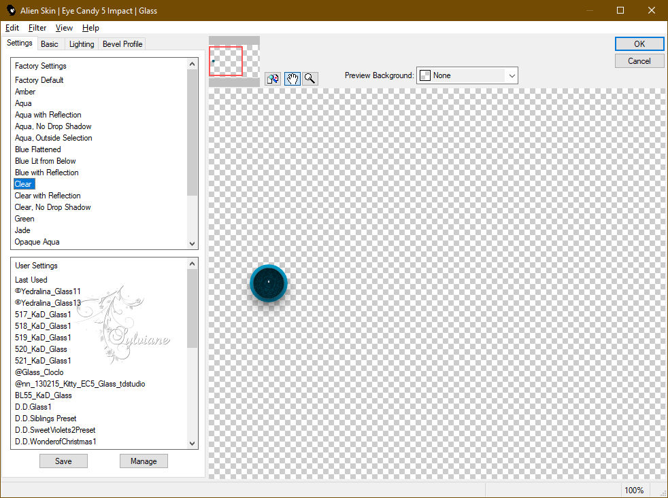This screenshot has width=668, height=498.
Task: Open the Filter menu
Action: [37, 28]
